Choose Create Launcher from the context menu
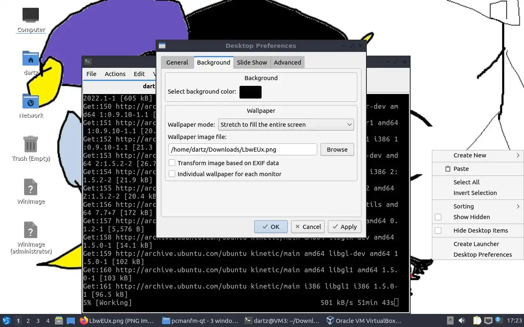Viewport: 524px width, 327px height. [478, 244]
